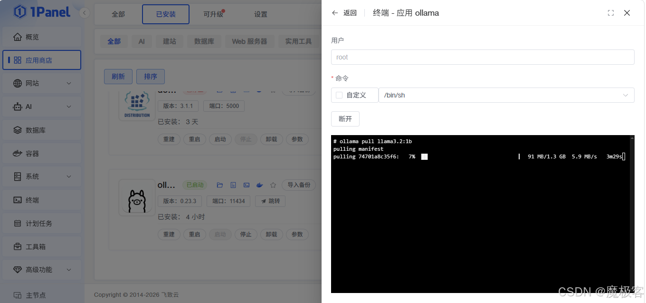
Task: Click the ollama llama logo
Action: pyautogui.click(x=137, y=198)
